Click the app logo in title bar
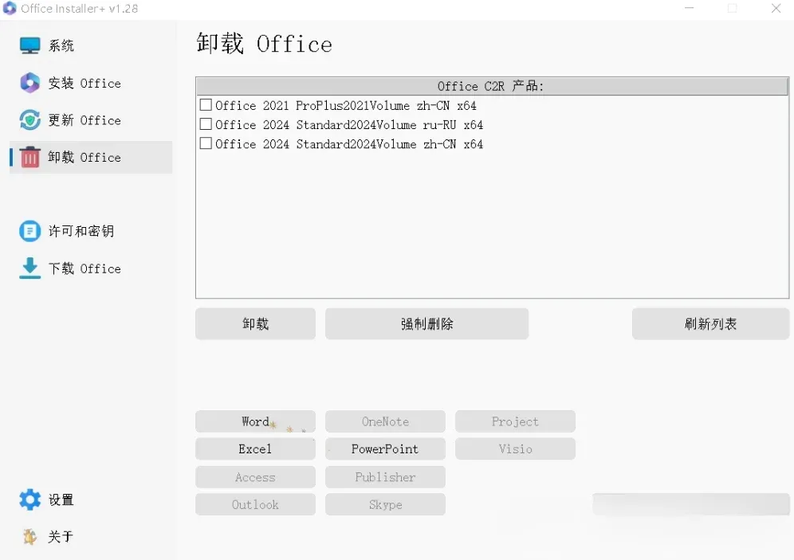 point(10,9)
